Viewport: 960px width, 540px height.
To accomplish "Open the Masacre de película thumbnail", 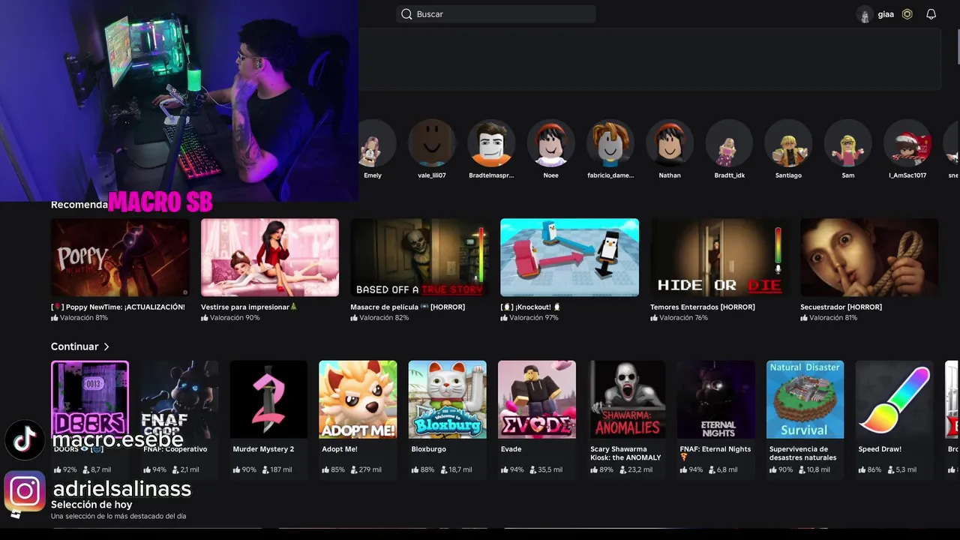I will [x=419, y=257].
